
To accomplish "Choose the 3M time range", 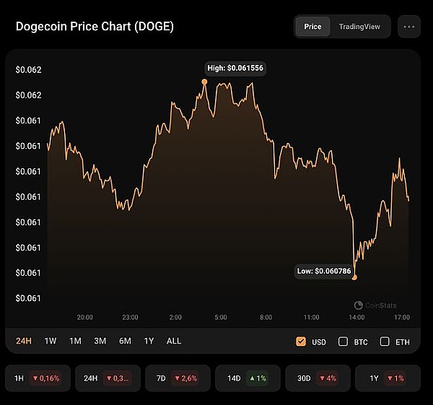I will coord(100,341).
